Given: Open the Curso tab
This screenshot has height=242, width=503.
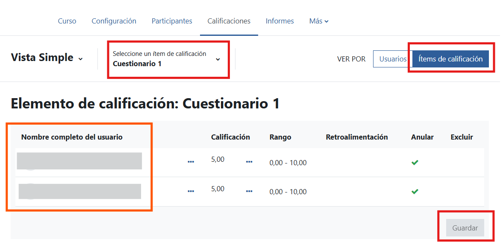Looking at the screenshot, I should point(67,21).
